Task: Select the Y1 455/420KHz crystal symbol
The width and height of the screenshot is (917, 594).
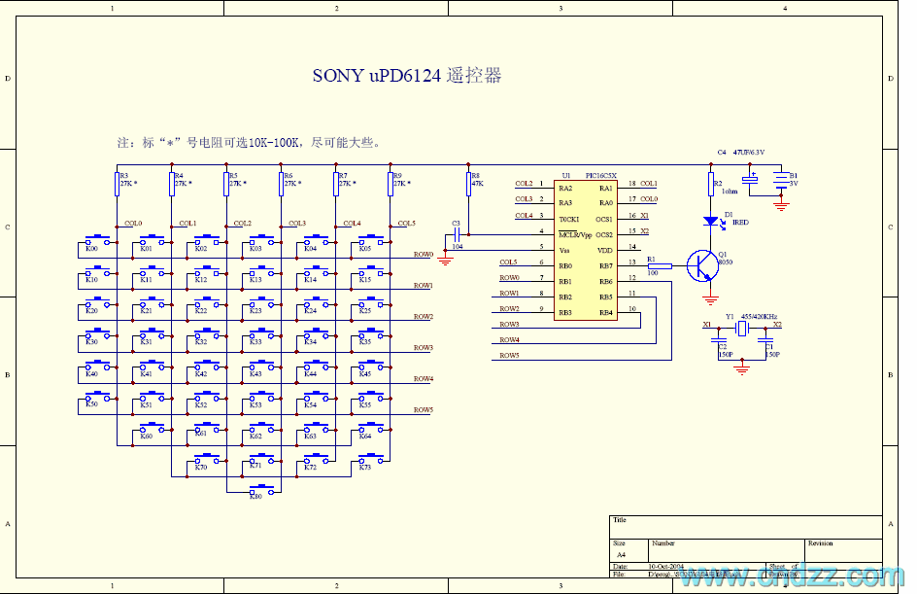Action: (742, 329)
